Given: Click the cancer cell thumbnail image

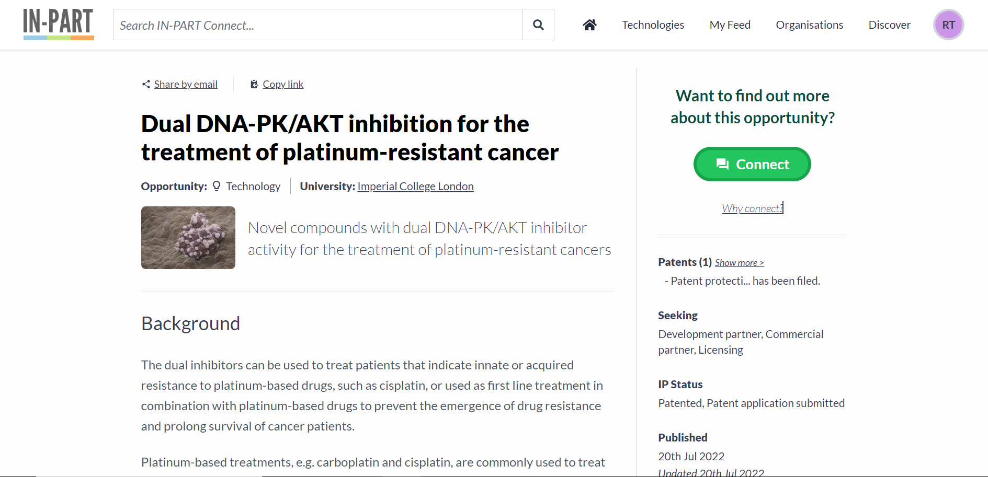Looking at the screenshot, I should pos(188,238).
